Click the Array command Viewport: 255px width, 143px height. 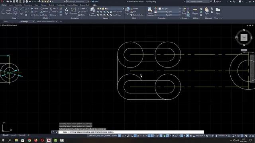(53, 15)
